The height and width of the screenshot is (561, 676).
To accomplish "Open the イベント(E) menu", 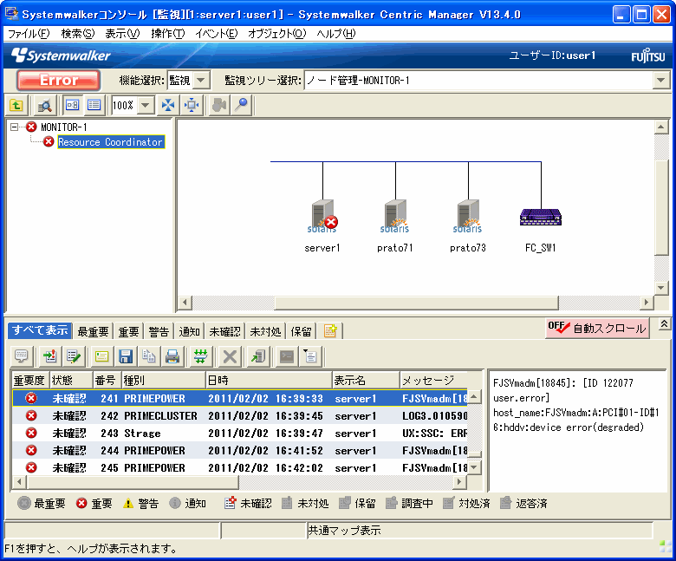I will [216, 34].
